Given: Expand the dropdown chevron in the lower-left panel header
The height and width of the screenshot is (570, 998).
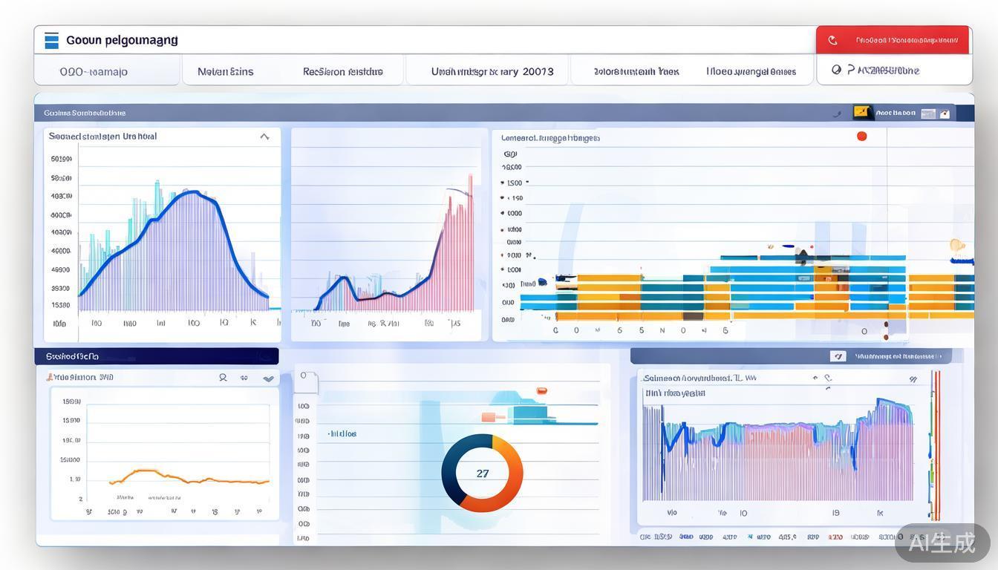Looking at the screenshot, I should coord(268,379).
